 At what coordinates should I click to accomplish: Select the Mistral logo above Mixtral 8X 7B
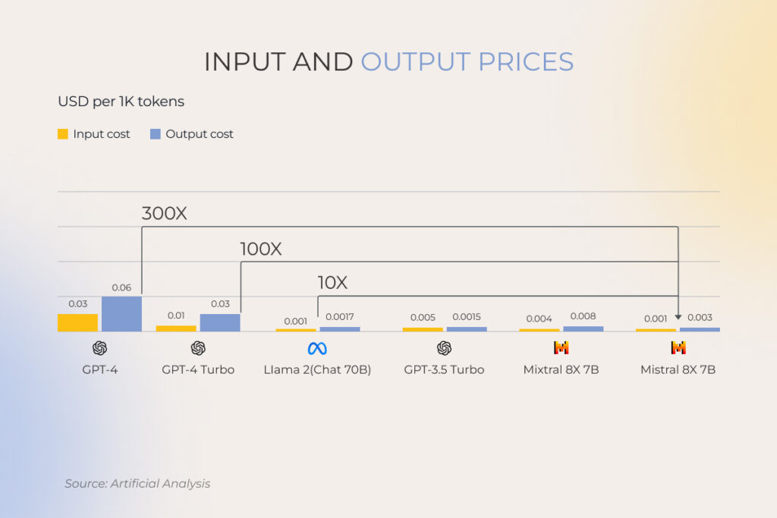tap(561, 347)
